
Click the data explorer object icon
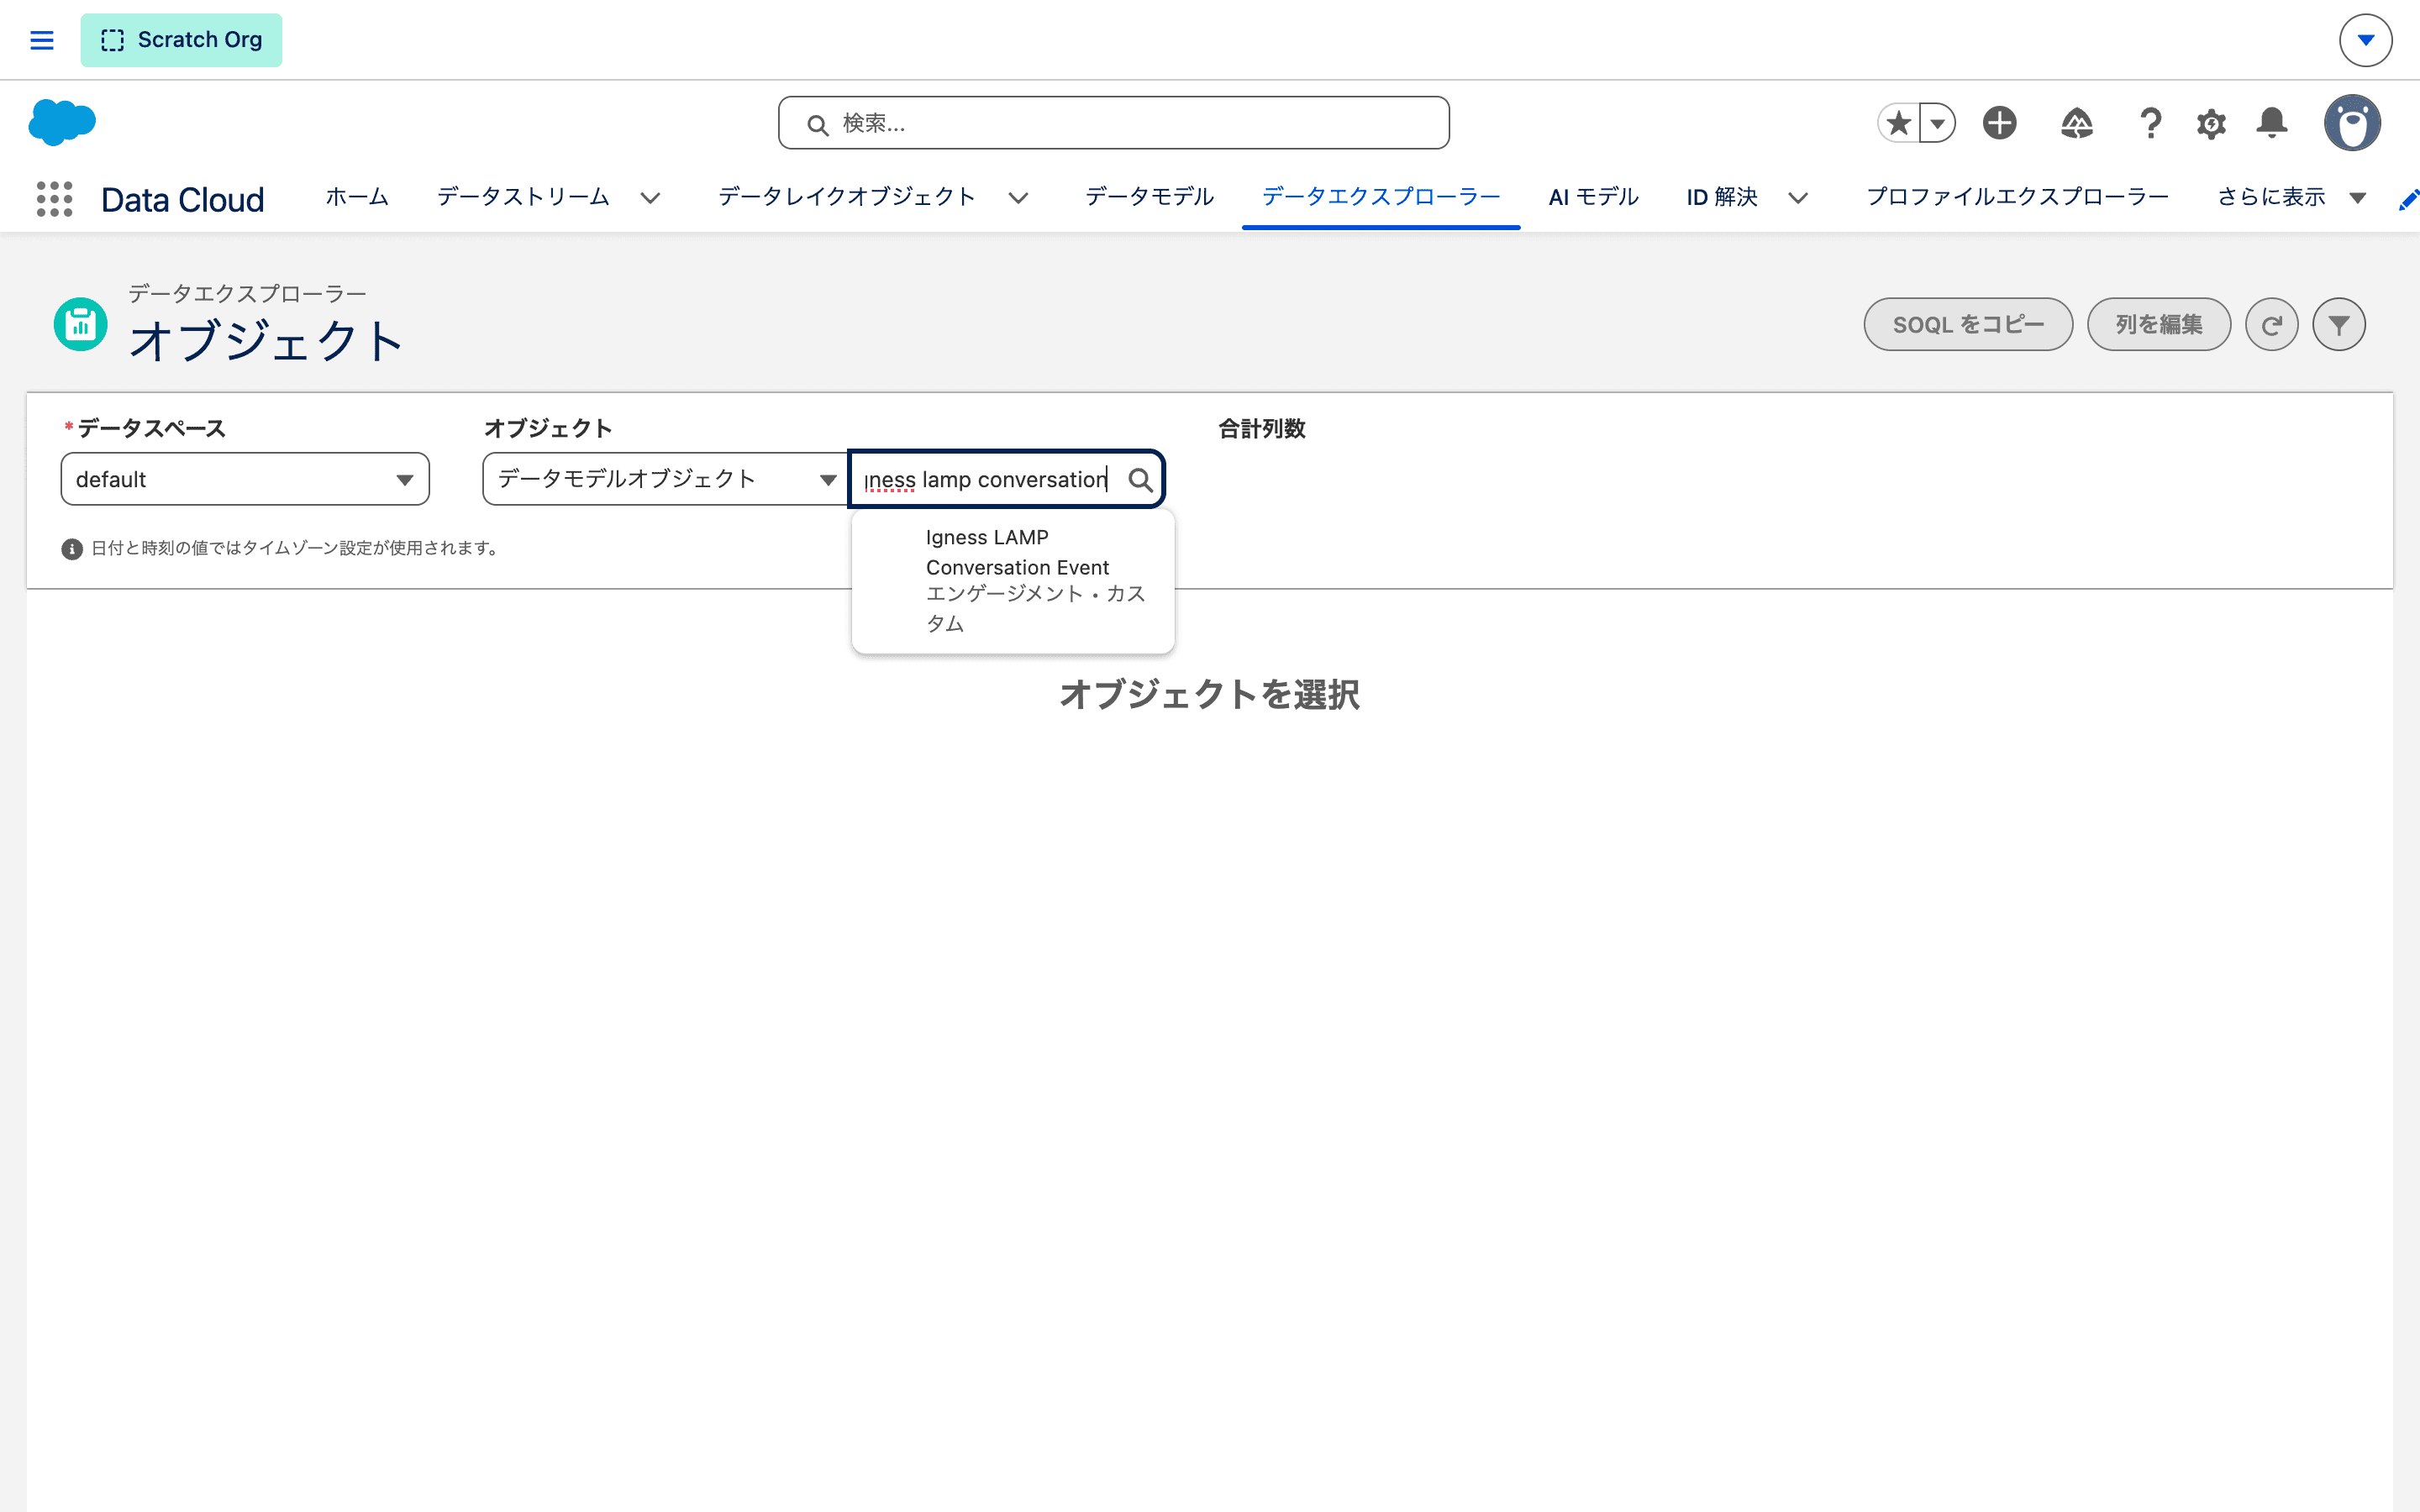[80, 324]
